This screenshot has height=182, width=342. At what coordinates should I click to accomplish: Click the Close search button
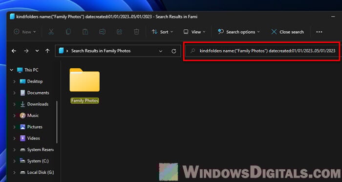tap(287, 32)
